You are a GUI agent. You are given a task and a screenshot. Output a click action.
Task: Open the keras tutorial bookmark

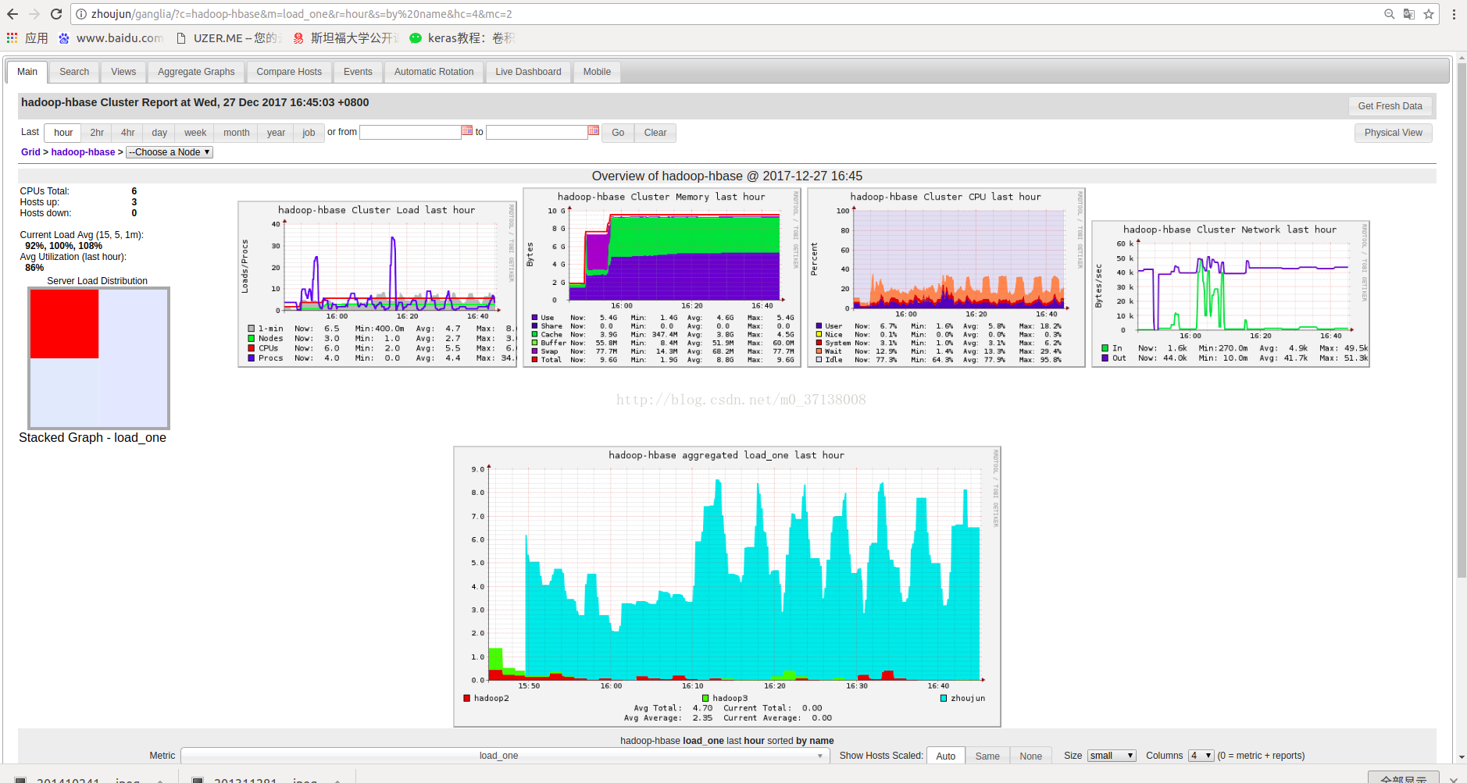click(x=462, y=38)
